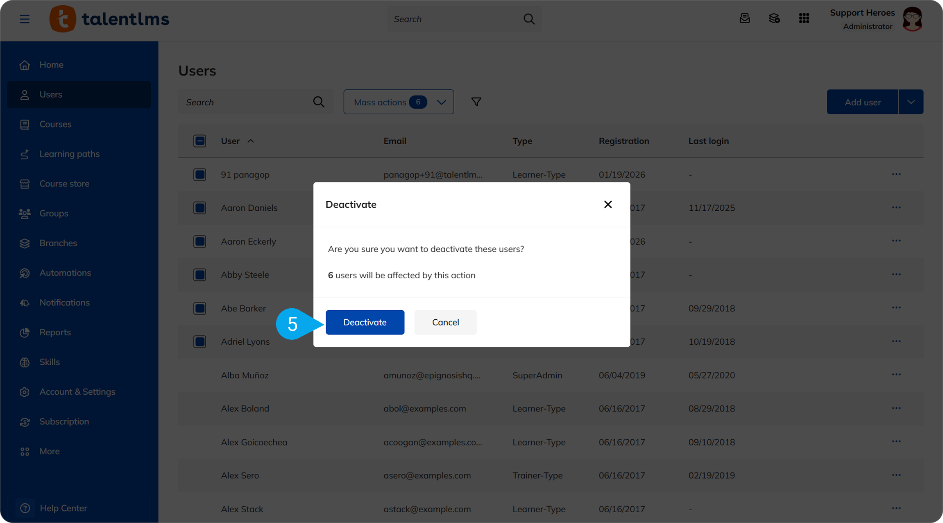
Task: Uncheck the Abby Steele checkbox
Action: click(x=199, y=275)
